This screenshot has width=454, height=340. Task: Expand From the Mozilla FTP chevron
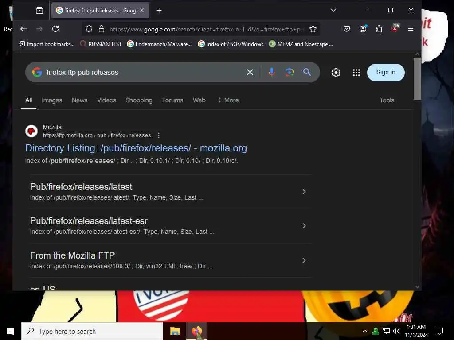(x=304, y=260)
